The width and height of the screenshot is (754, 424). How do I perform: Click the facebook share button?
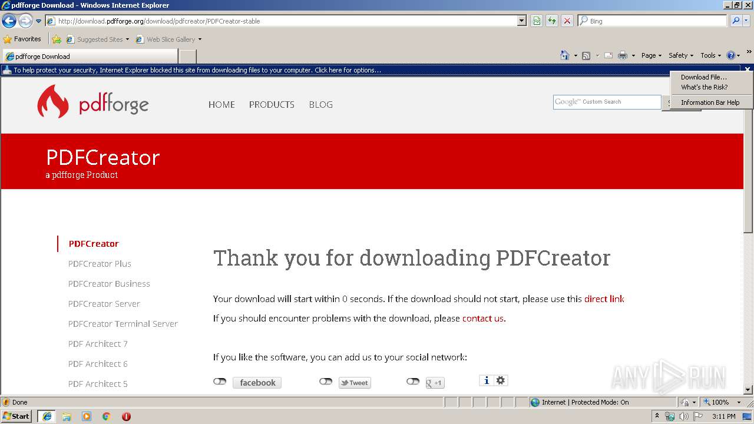pyautogui.click(x=257, y=383)
